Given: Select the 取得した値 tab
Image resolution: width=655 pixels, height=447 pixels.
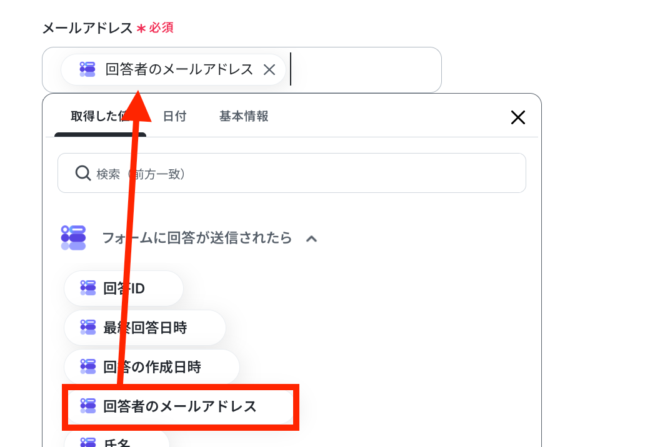Looking at the screenshot, I should [100, 116].
